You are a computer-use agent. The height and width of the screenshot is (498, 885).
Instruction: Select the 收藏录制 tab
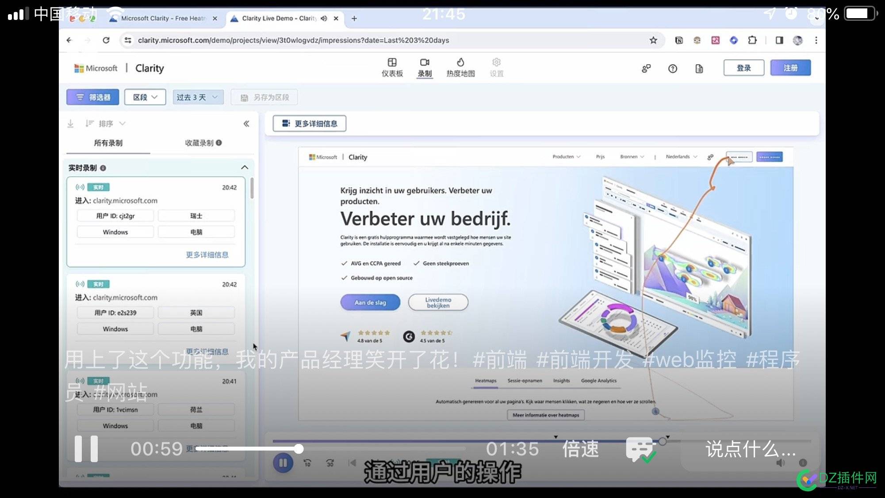203,143
